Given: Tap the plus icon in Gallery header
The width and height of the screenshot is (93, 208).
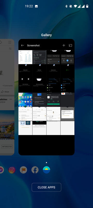Looking at the screenshot, I should coord(64,45).
